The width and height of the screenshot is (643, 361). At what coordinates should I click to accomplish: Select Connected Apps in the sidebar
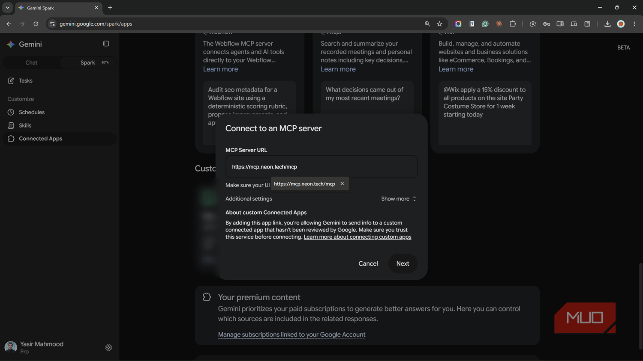coord(60,139)
